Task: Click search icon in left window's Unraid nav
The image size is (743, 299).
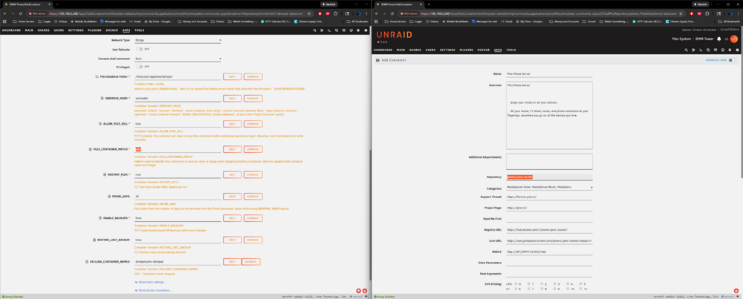Action: [314, 30]
